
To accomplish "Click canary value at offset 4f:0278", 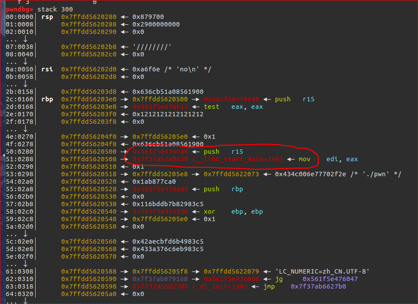I will (168, 144).
